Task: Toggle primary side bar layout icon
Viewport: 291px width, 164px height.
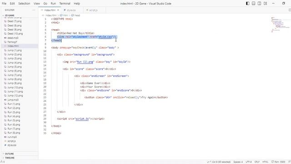Action: [247, 3]
